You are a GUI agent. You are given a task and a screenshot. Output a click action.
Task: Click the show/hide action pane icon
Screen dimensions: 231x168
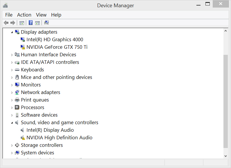pyautogui.click(x=37, y=23)
